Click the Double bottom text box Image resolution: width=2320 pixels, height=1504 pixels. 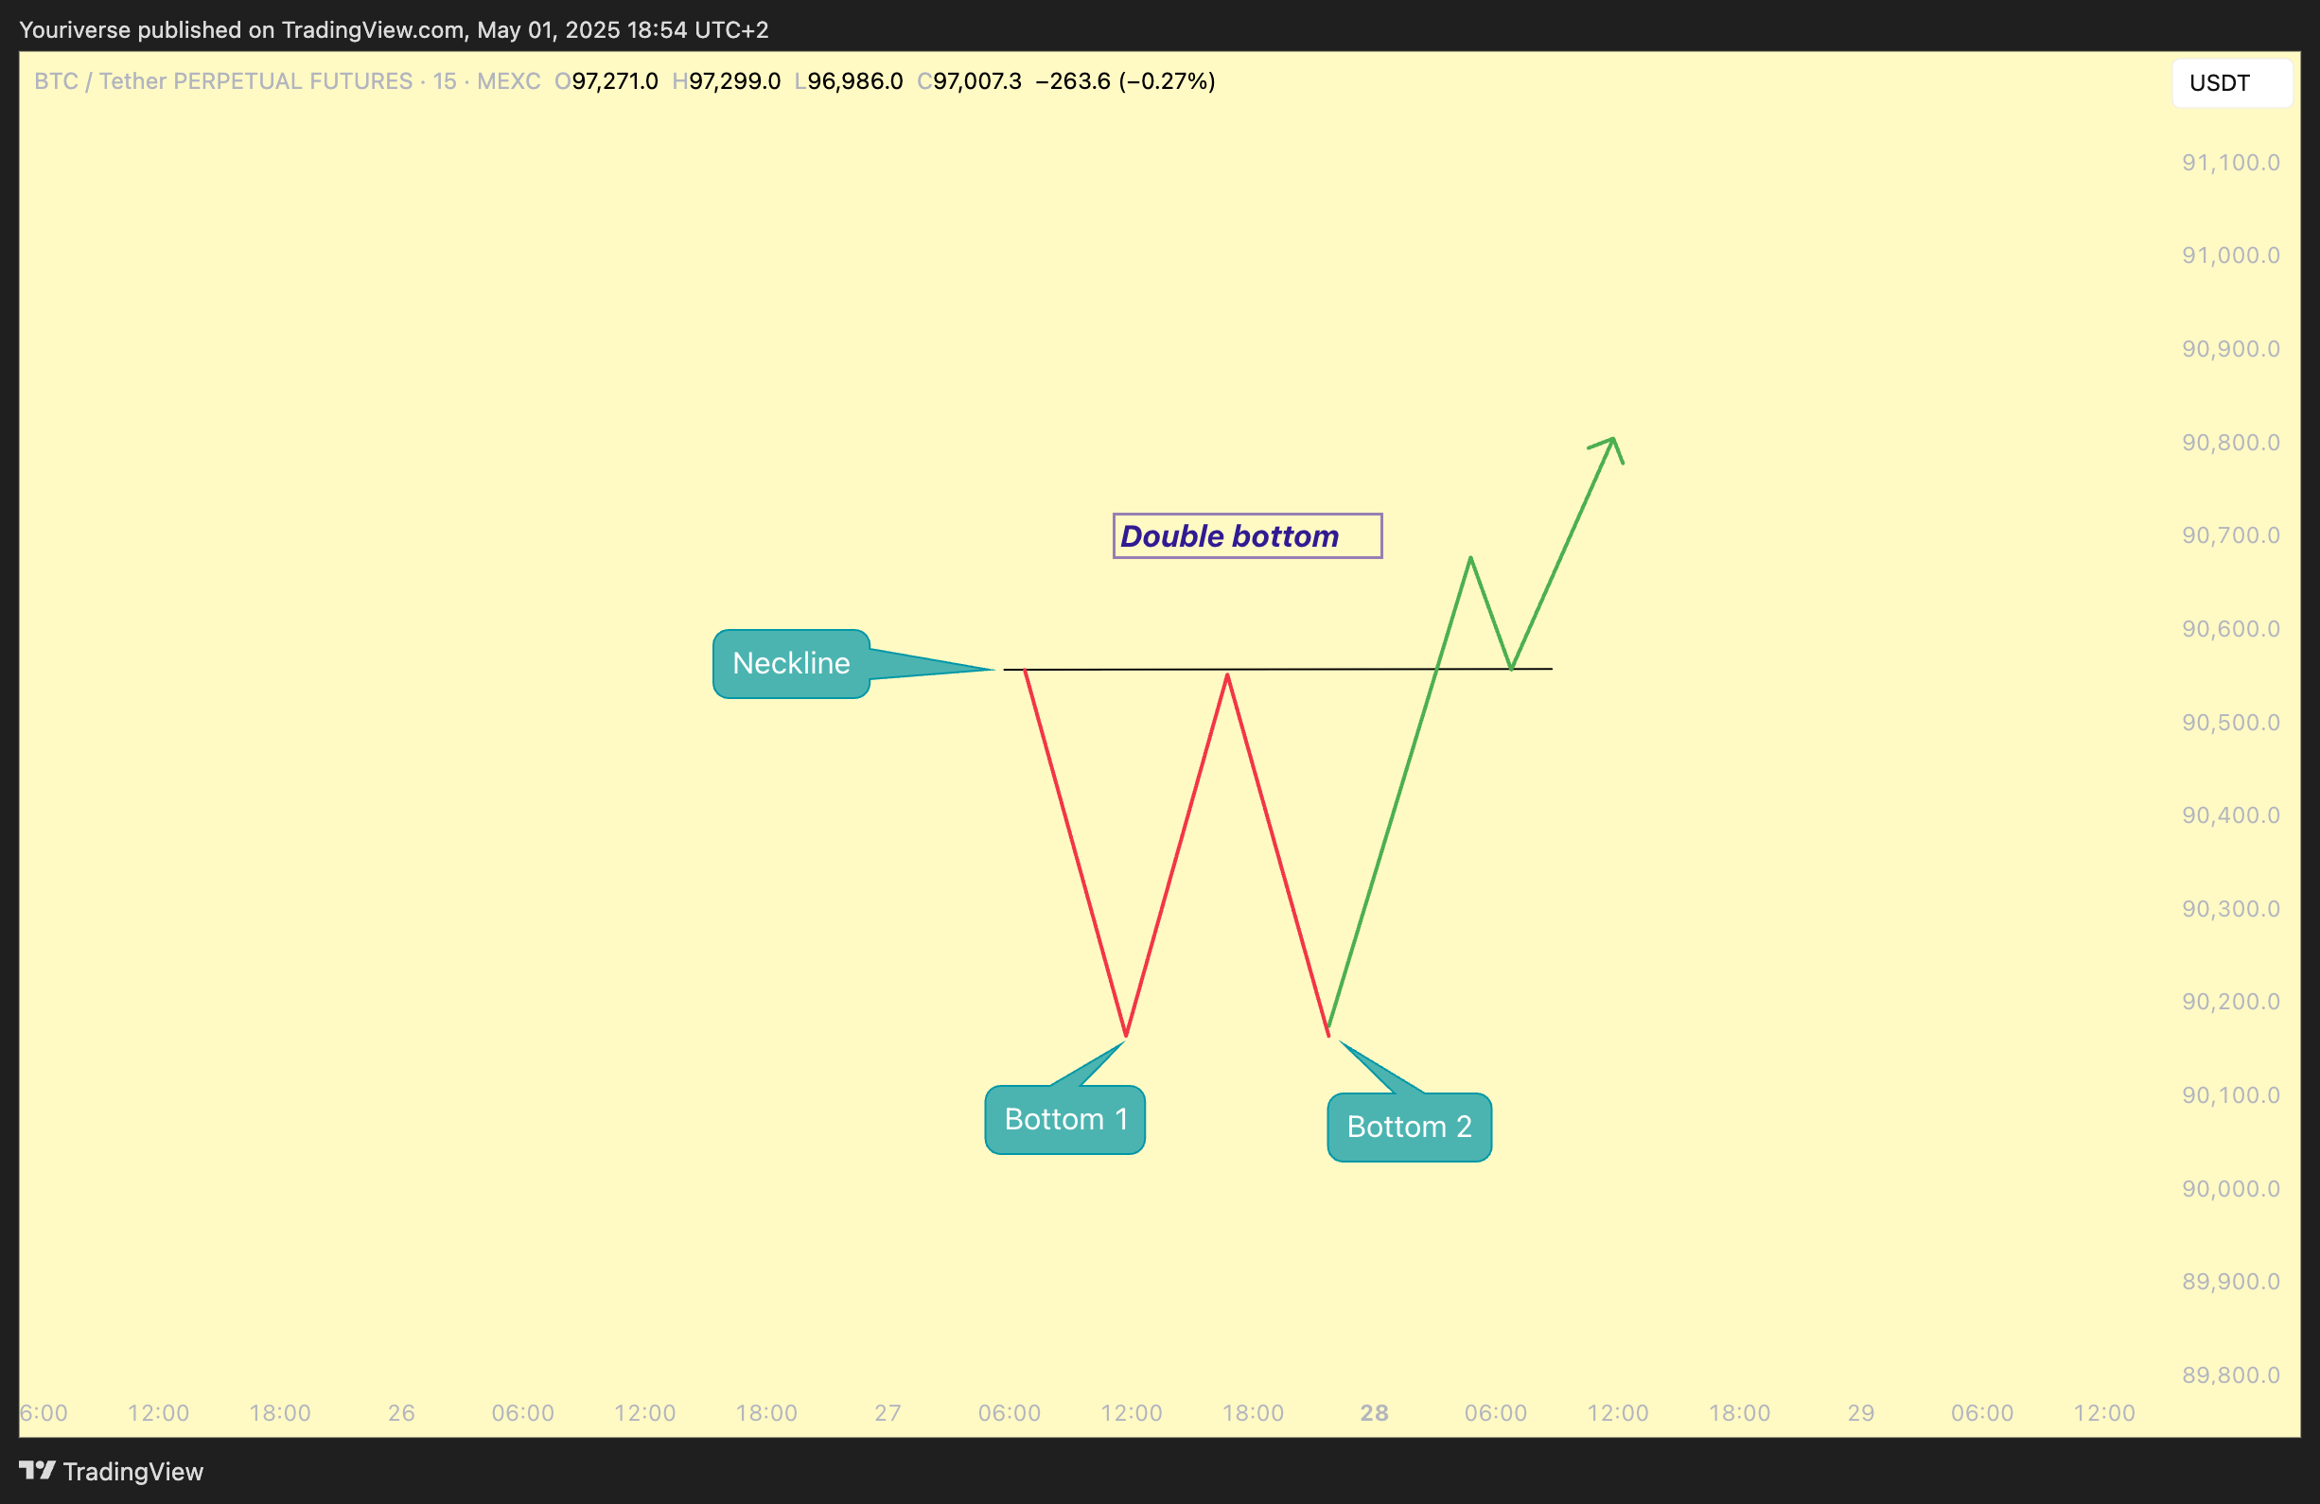[1247, 536]
